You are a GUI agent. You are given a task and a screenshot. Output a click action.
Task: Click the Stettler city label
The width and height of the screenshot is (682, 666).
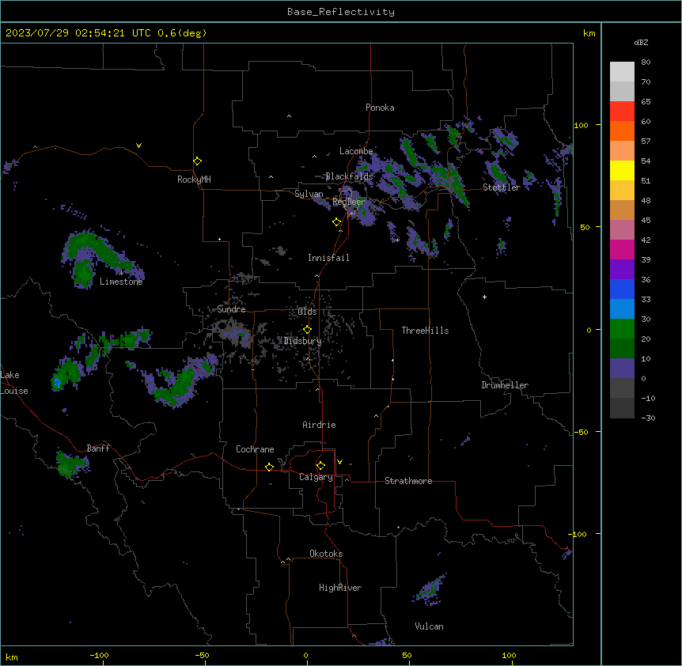point(502,187)
